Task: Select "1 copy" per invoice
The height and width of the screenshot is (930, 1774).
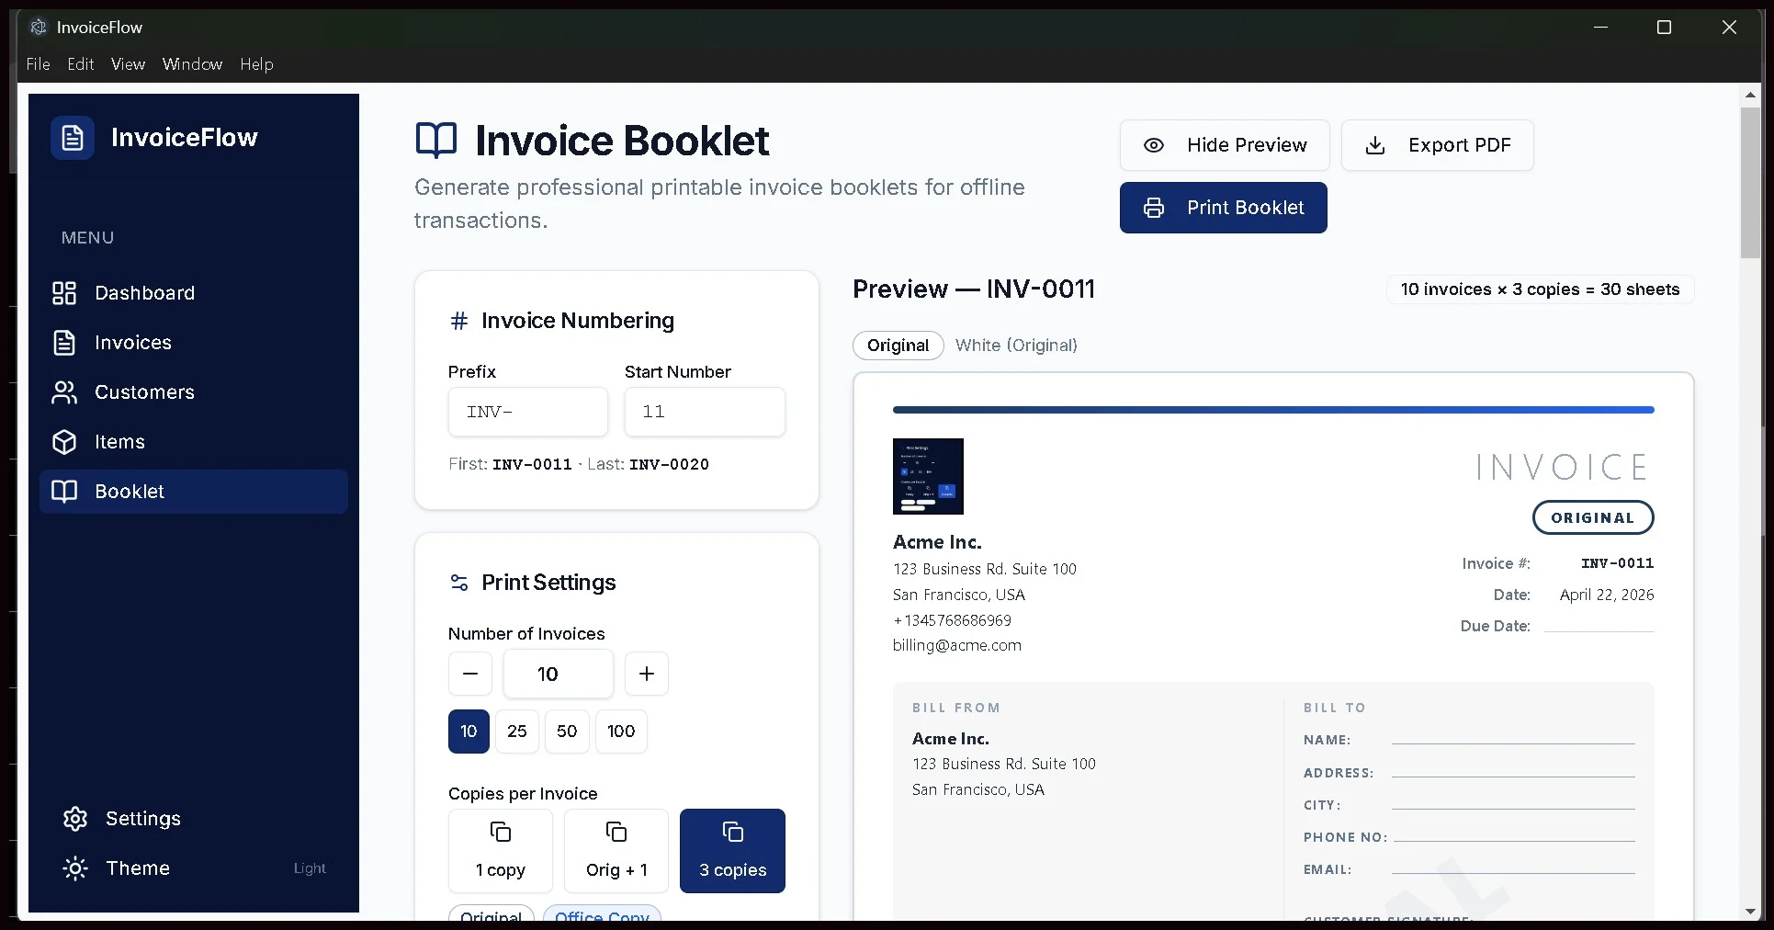Action: pyautogui.click(x=500, y=850)
